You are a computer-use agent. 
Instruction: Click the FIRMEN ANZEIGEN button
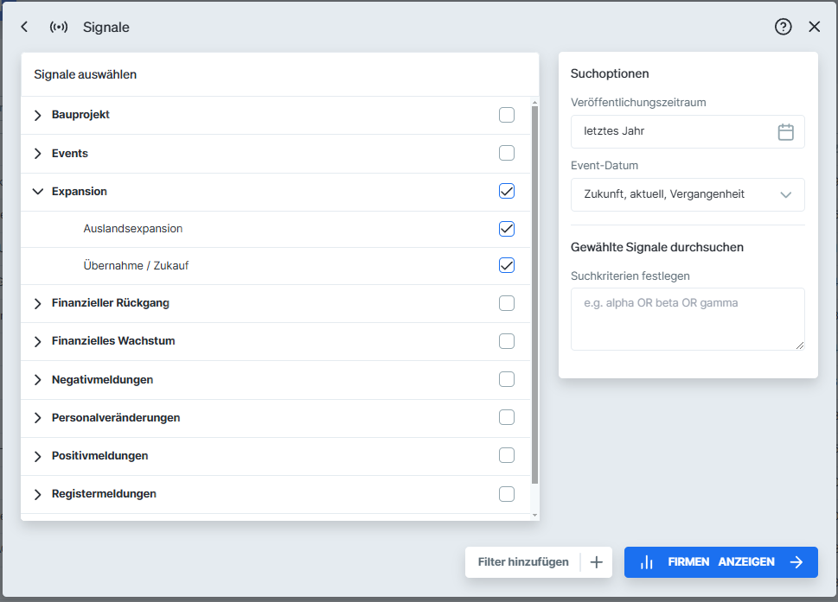coord(720,561)
